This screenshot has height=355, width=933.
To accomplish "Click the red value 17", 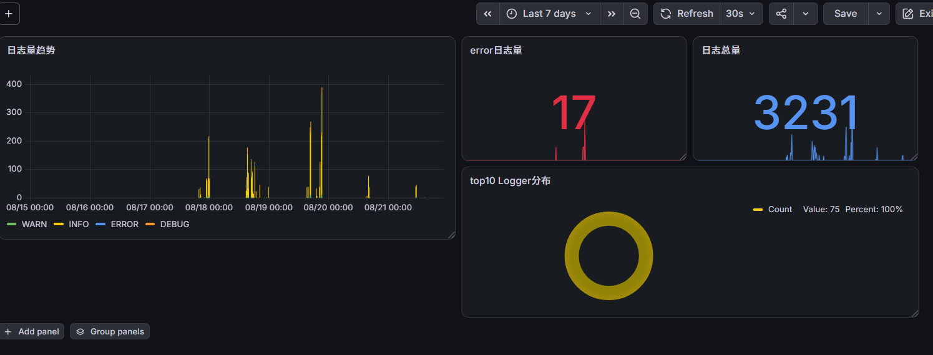I will [x=574, y=114].
